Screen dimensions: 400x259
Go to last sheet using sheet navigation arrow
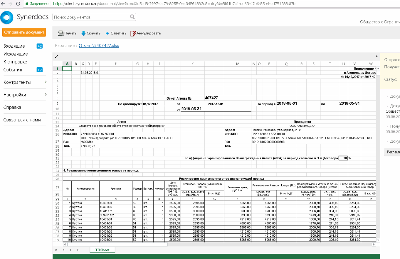tap(78, 250)
